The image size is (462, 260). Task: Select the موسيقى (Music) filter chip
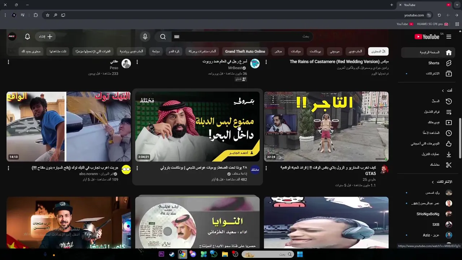335,51
